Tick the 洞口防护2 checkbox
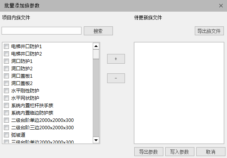Image resolution: width=227 pixels, height=158 pixels. click(6, 69)
